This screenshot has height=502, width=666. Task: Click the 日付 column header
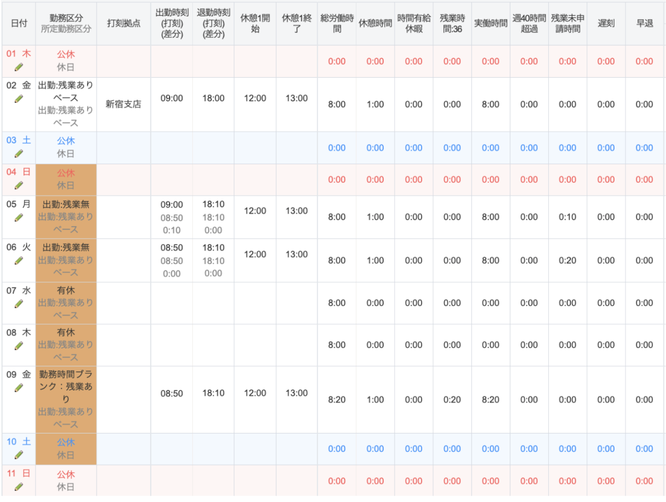point(19,23)
